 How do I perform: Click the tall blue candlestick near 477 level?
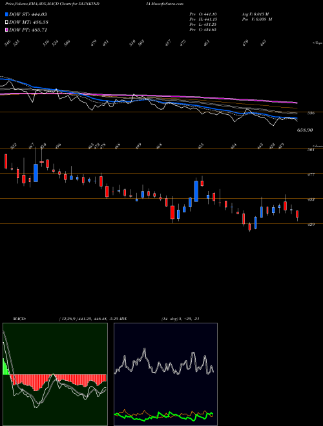(x=36, y=173)
